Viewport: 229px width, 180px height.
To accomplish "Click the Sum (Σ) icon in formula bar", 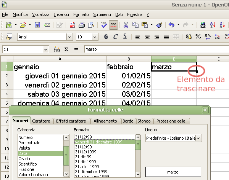I will pos(66,49).
